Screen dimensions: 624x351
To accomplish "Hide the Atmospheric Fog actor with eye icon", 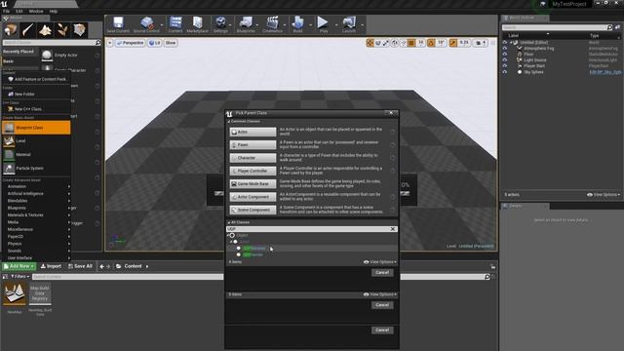I will coord(505,48).
